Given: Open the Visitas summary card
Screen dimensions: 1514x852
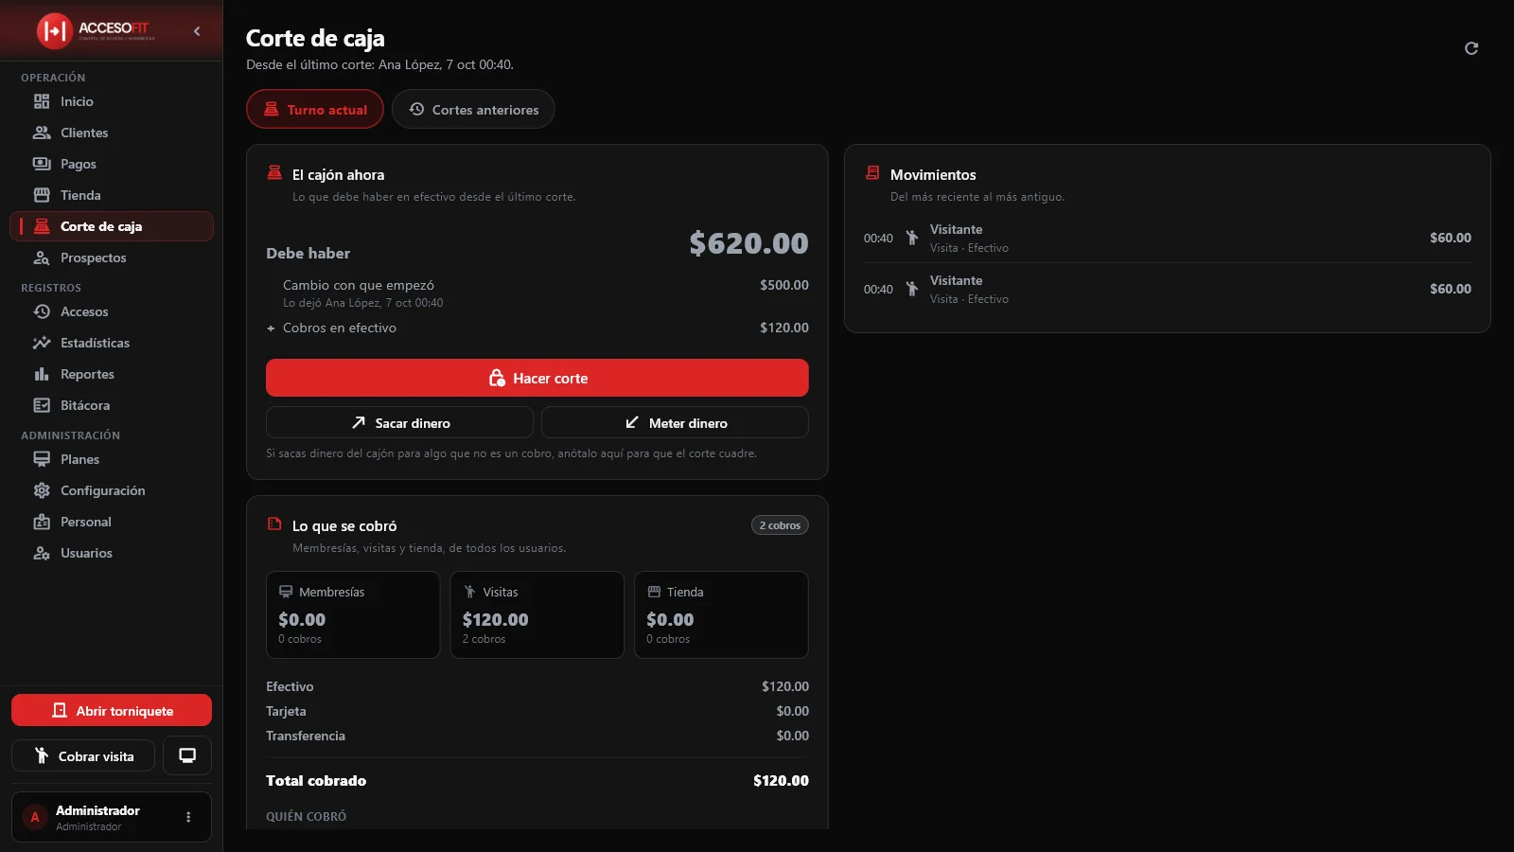Looking at the screenshot, I should (x=537, y=614).
